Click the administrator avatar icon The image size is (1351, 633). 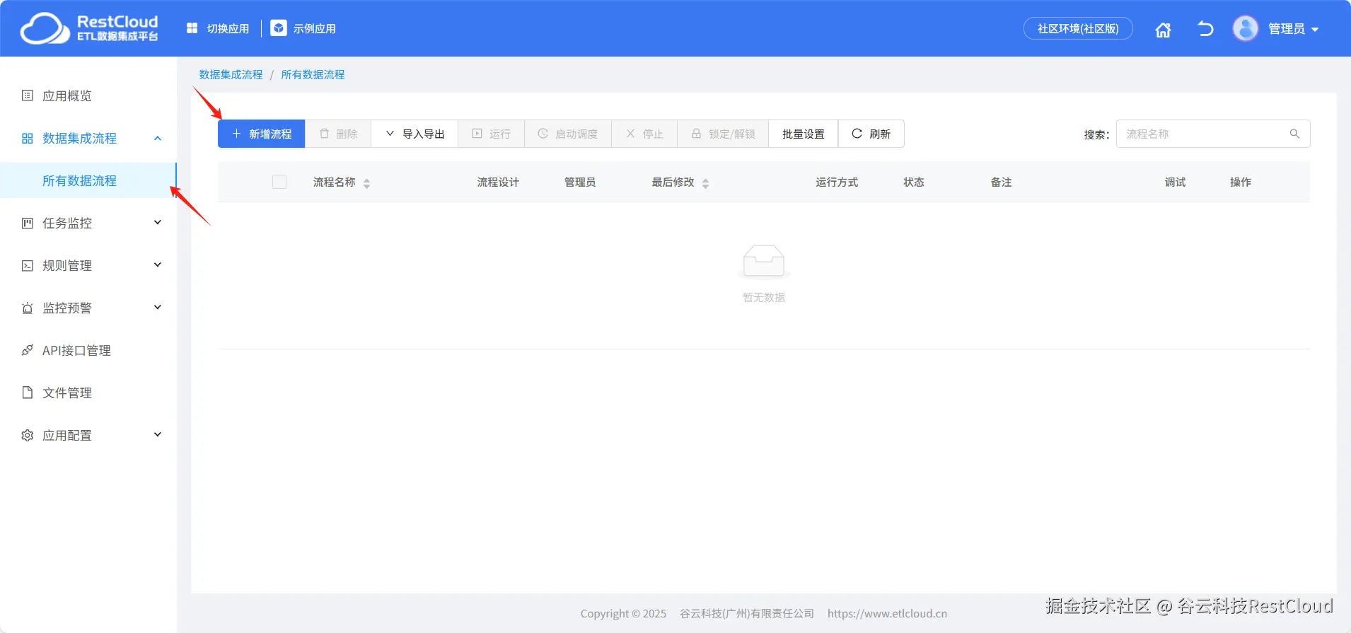(x=1245, y=29)
